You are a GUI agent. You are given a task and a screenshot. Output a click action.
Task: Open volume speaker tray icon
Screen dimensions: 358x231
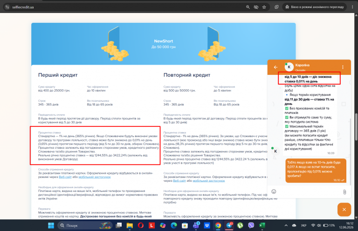(x=319, y=225)
